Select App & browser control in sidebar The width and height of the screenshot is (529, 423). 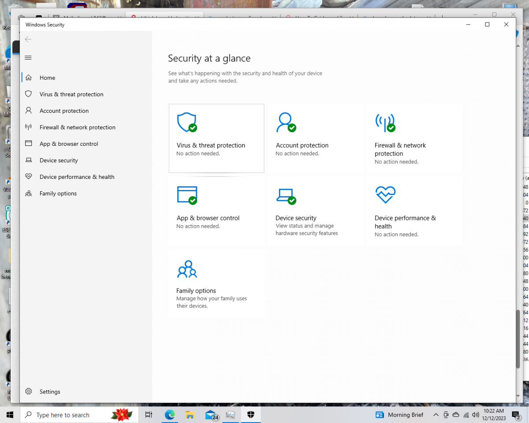(86, 144)
